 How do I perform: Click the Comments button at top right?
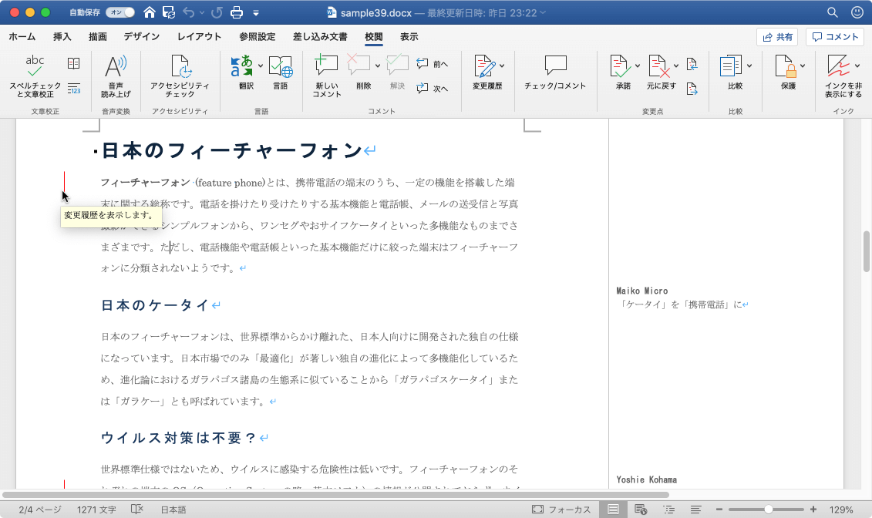(x=835, y=37)
